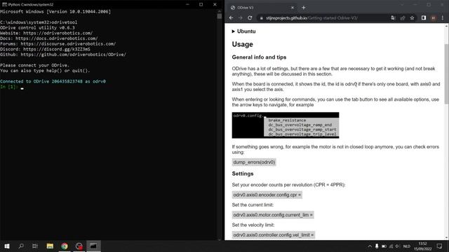Show hidden system tray icons
Viewport: 449px width, 252px height.
point(370,246)
